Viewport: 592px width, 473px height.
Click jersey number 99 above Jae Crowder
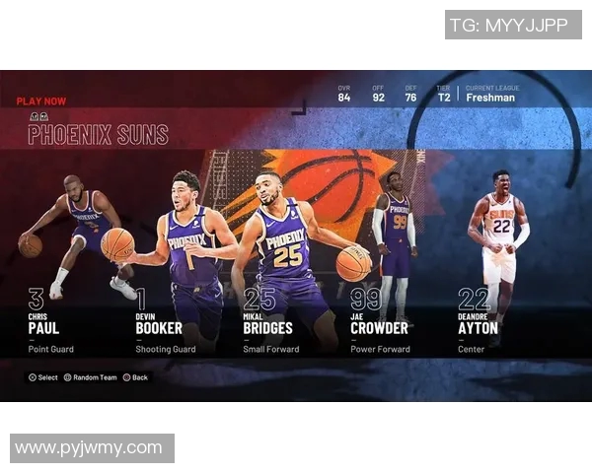tap(365, 299)
